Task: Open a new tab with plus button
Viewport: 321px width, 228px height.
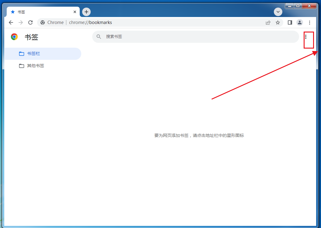Action: 86,12
